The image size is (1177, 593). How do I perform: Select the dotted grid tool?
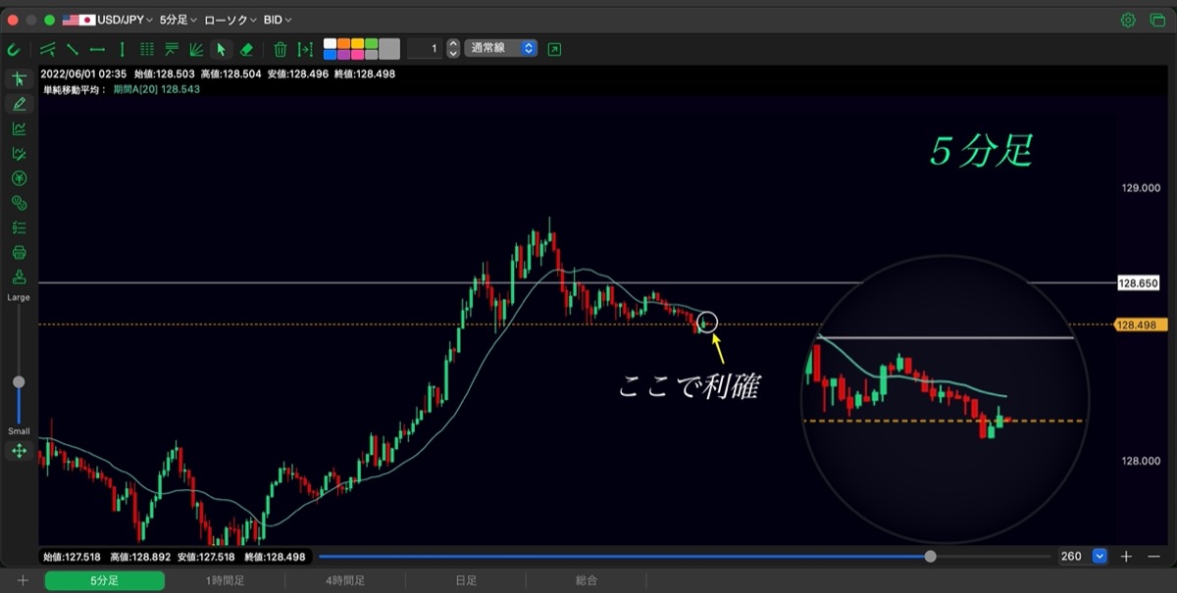(x=147, y=49)
